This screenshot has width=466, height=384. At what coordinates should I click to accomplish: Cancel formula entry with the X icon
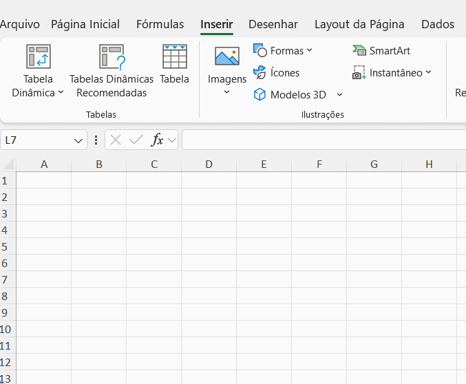coord(116,140)
